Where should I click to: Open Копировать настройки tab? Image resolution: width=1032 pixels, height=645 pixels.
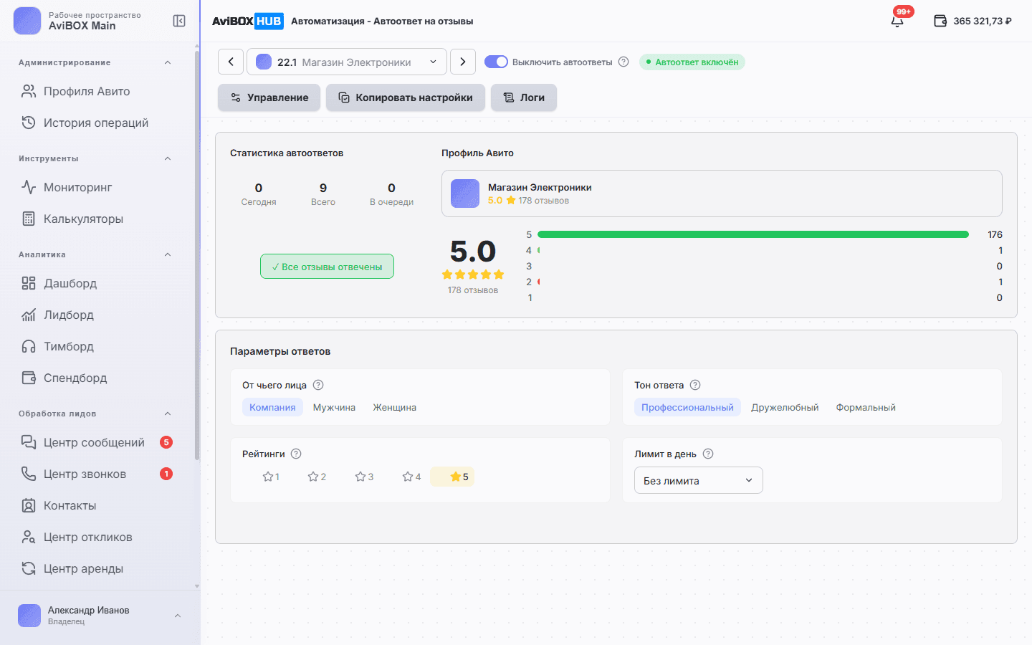[406, 97]
